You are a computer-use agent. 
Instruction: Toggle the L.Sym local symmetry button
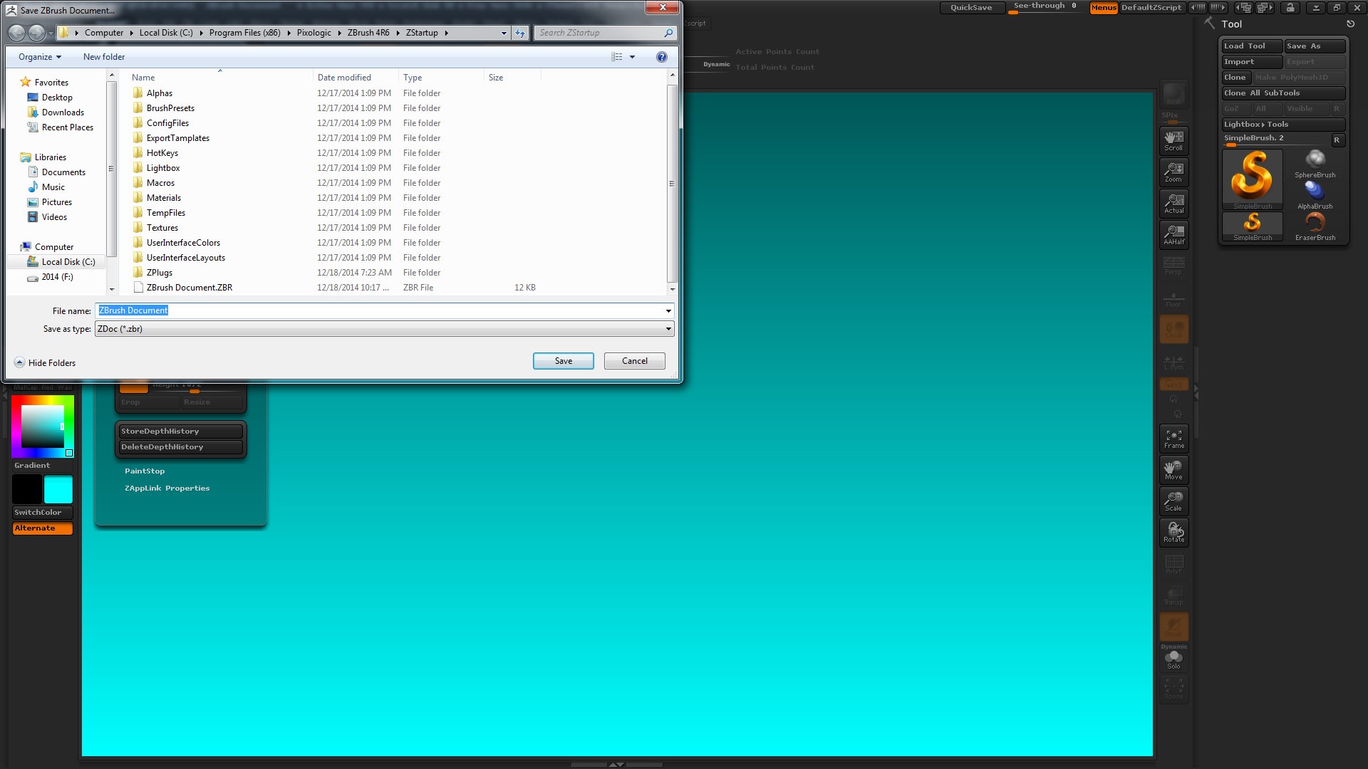click(x=1173, y=362)
